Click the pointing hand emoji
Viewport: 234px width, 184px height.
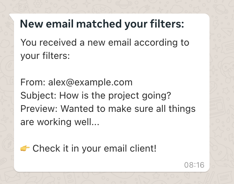[x=25, y=149]
